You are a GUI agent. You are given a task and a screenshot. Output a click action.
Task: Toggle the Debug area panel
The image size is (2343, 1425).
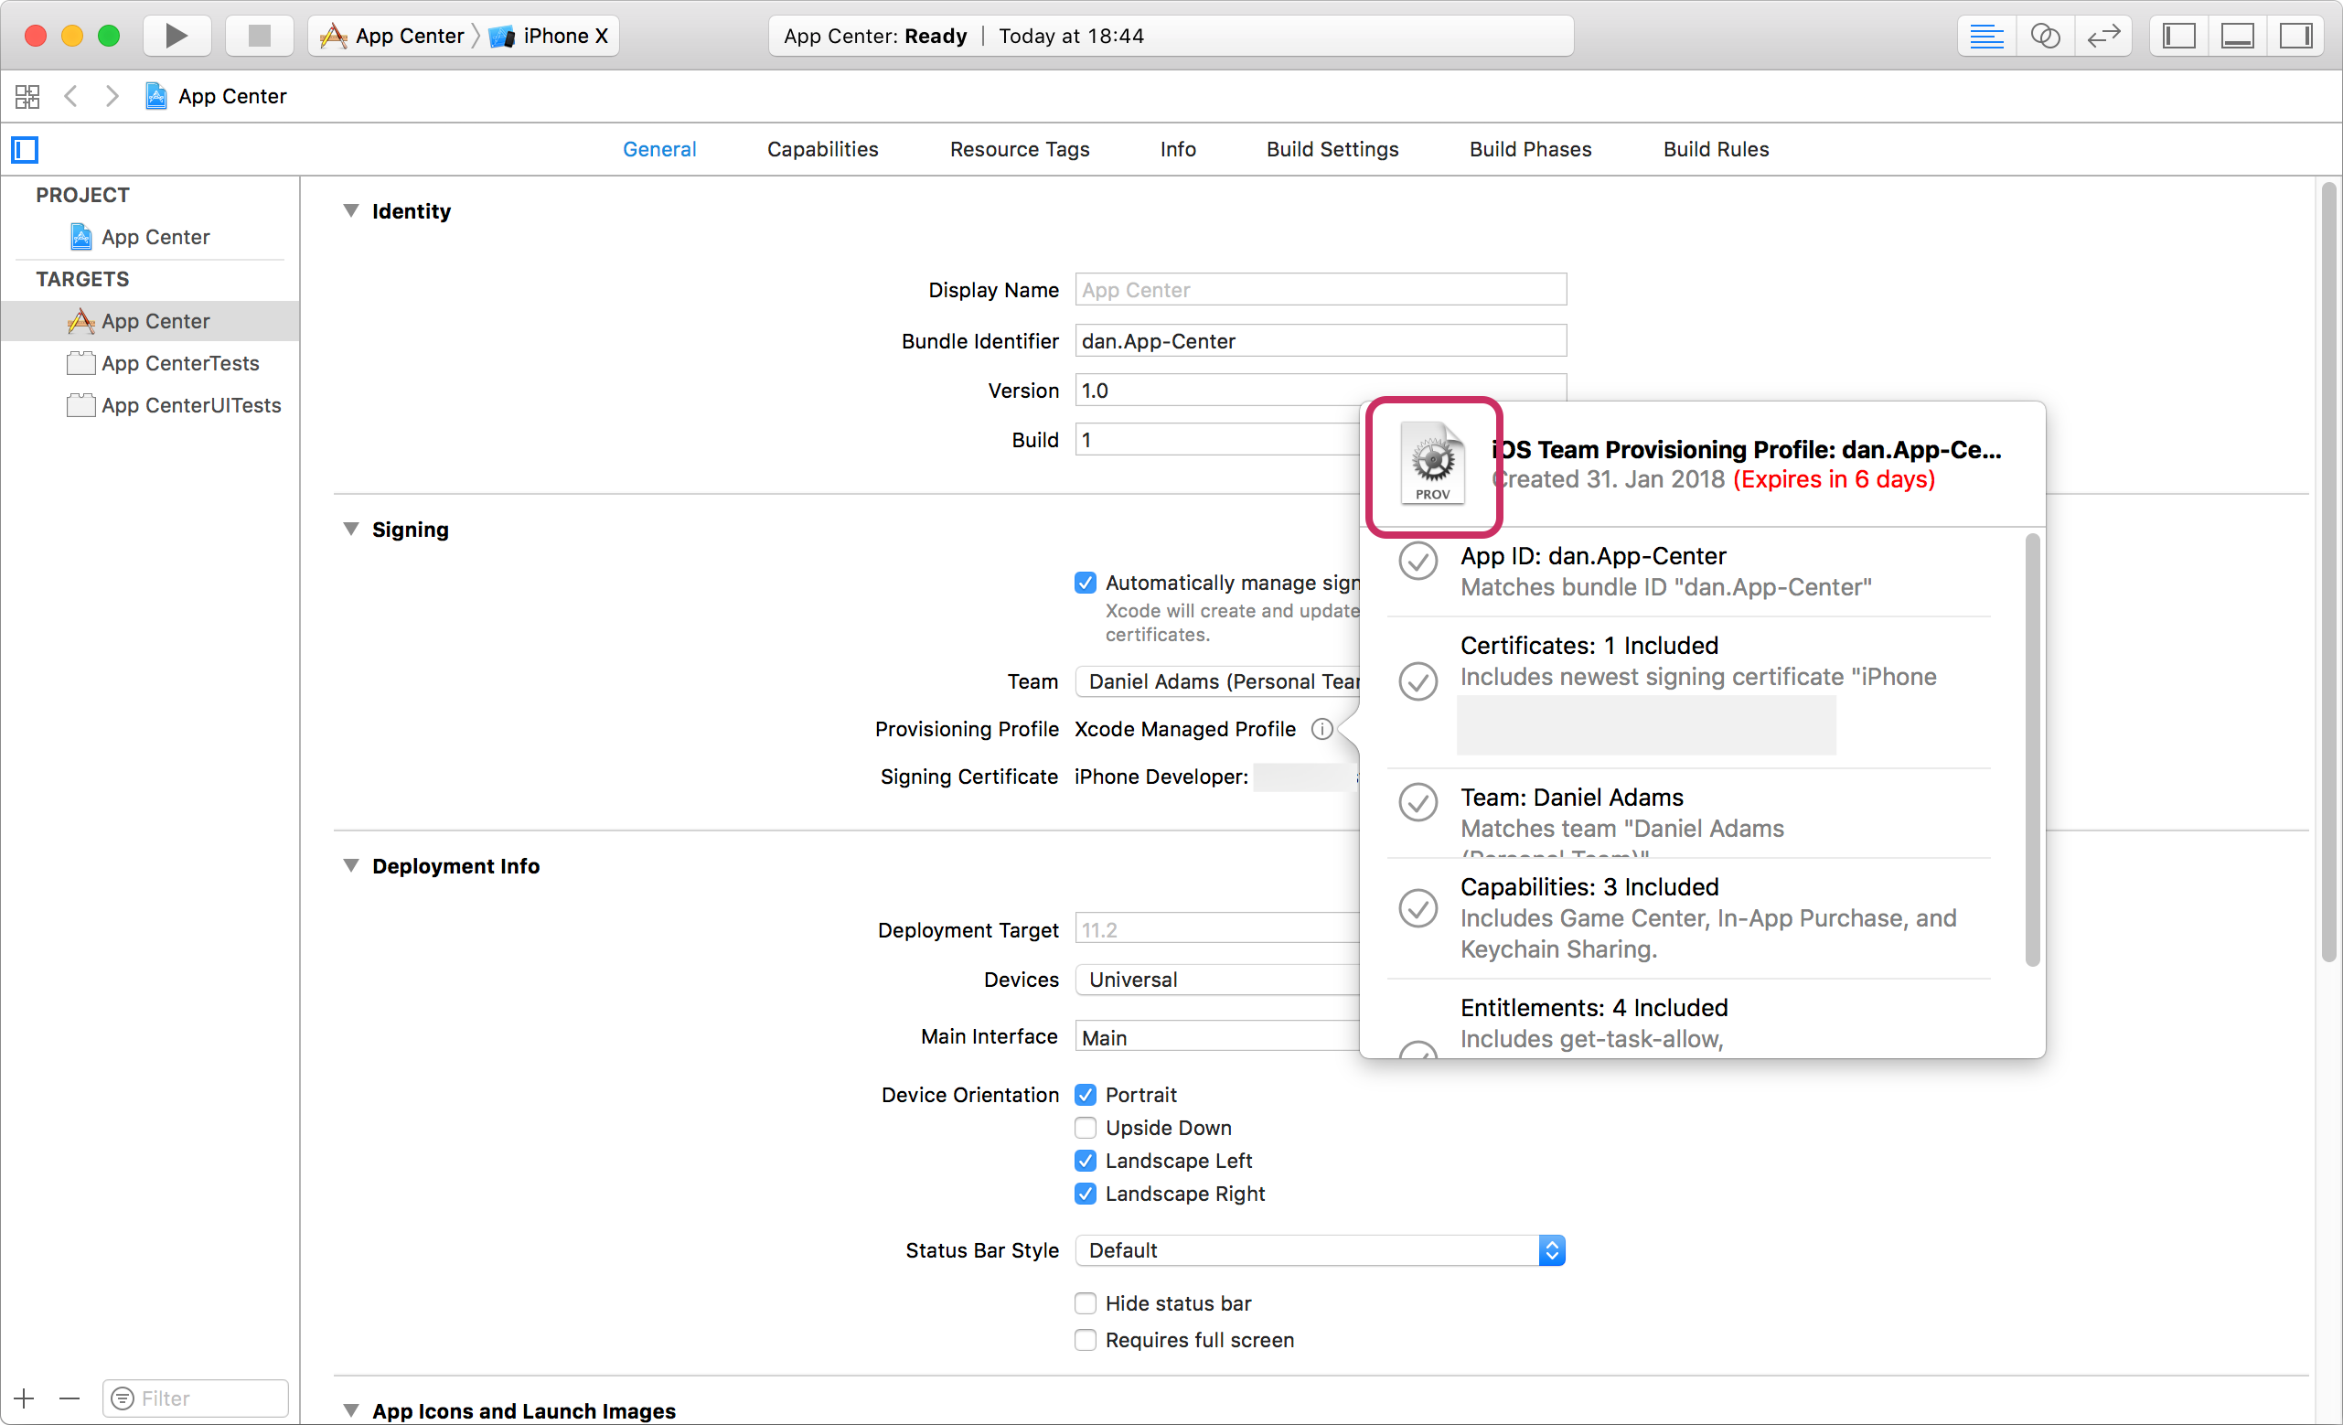click(x=2238, y=37)
